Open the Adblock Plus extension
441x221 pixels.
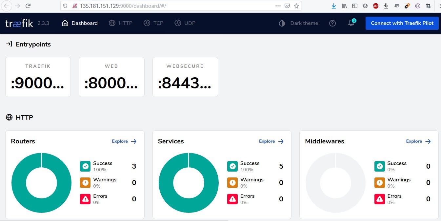click(x=376, y=6)
